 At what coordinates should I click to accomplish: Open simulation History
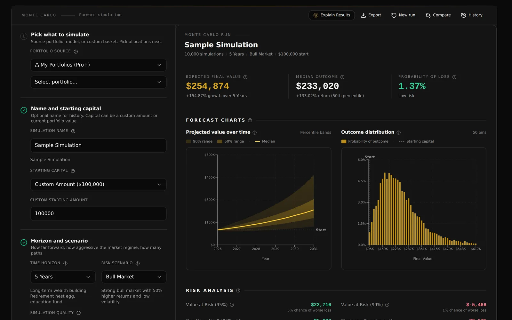click(472, 15)
